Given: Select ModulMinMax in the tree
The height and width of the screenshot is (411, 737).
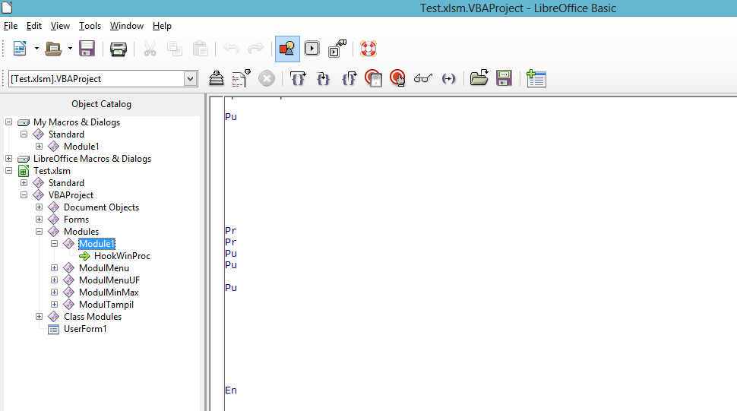Looking at the screenshot, I should pyautogui.click(x=109, y=292).
